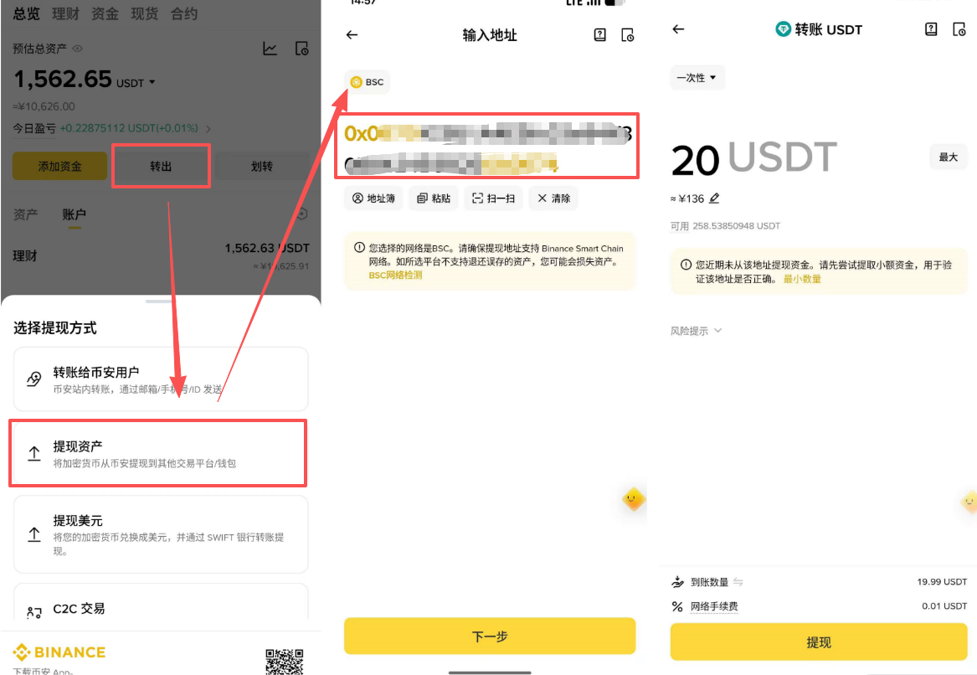Open the asset chart analysis icon

270,49
